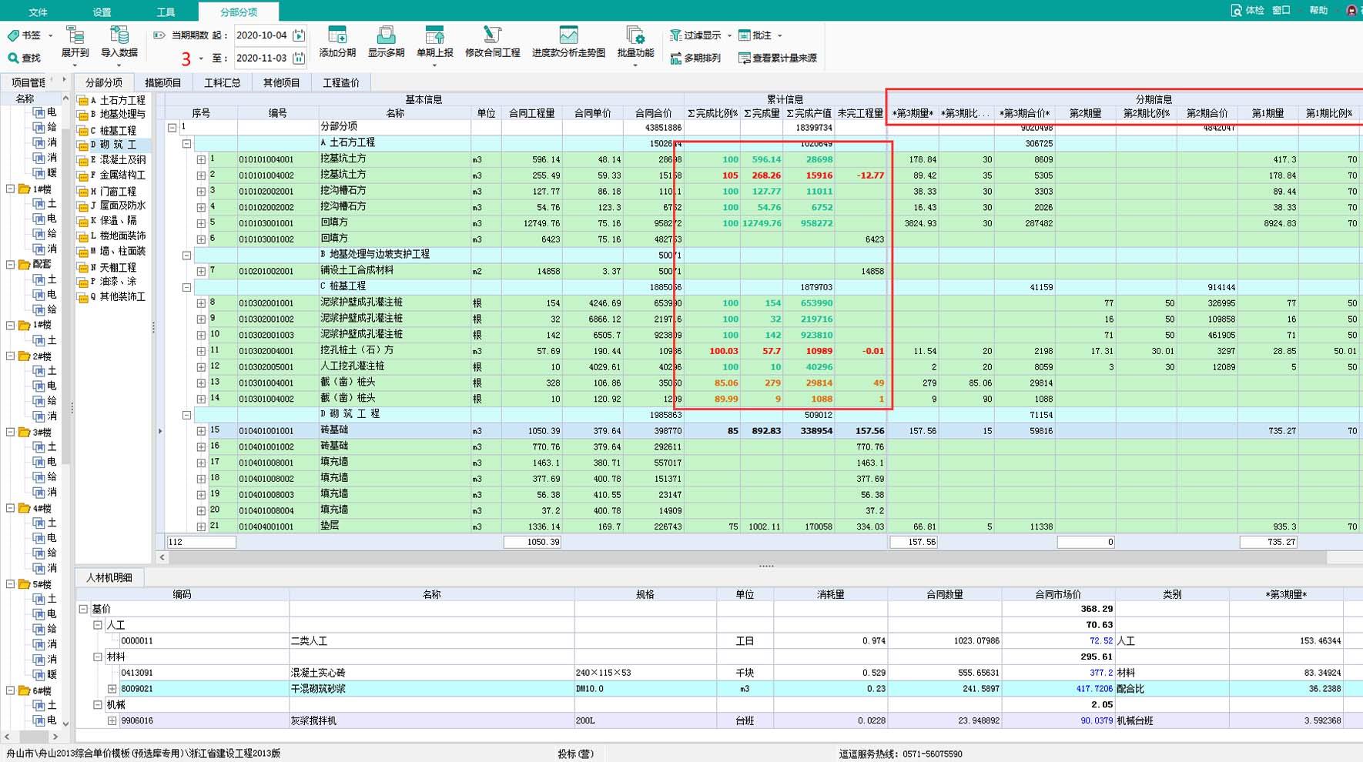Click the Σ完成比例% column header
This screenshot has width=1363, height=762.
[x=712, y=113]
